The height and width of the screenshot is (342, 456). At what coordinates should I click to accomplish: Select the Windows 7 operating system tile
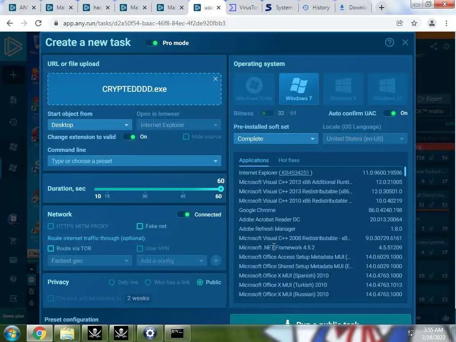point(299,89)
